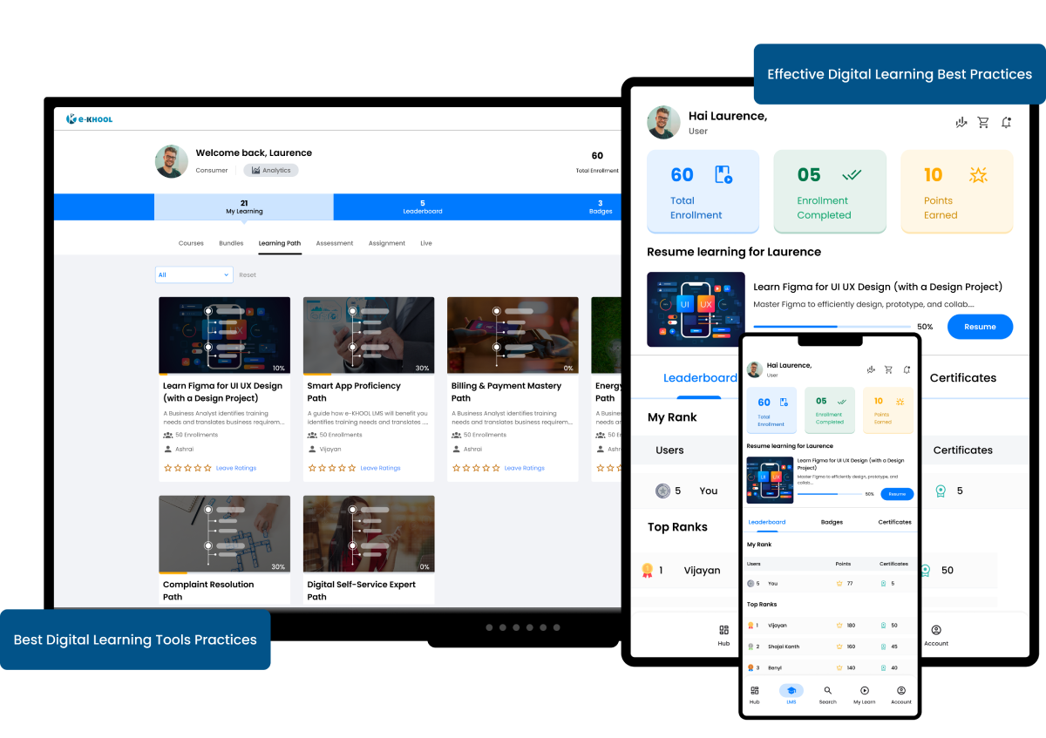
Task: Tap the enrollment icon in tablet Total Enrollment card
Action: point(723,174)
